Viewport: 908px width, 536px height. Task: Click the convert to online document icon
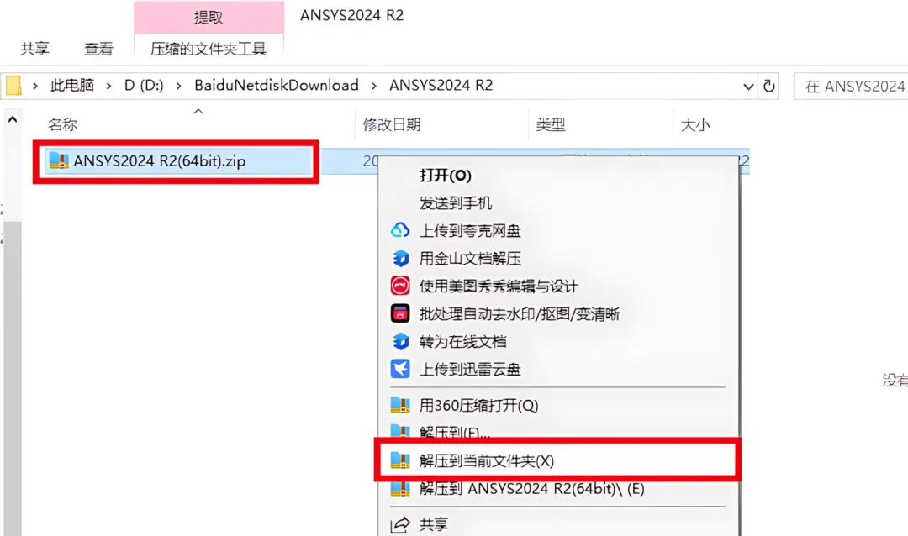[400, 342]
